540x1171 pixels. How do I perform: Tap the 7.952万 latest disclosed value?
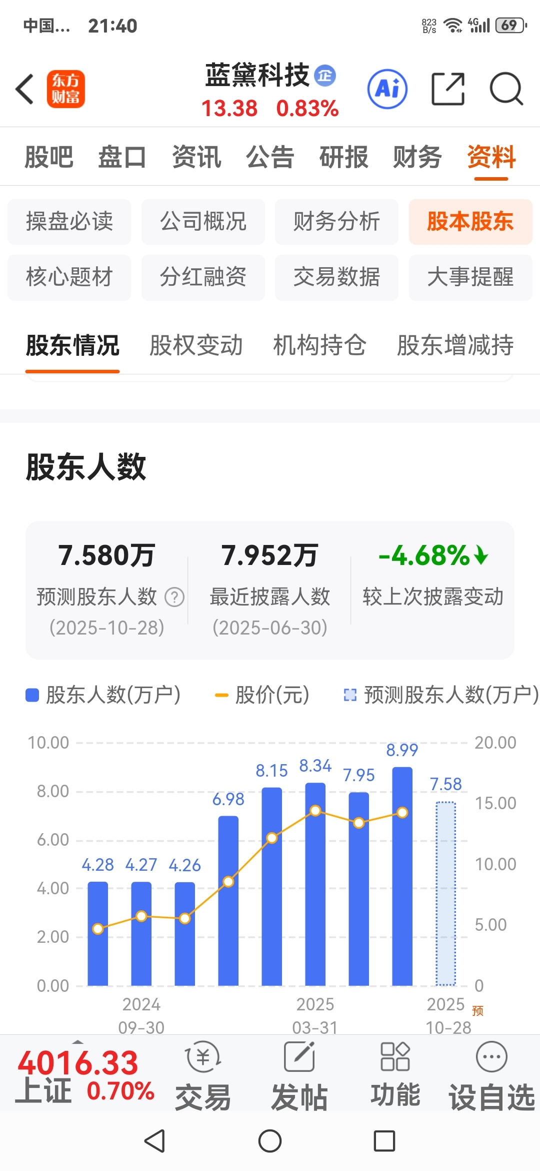coord(270,555)
